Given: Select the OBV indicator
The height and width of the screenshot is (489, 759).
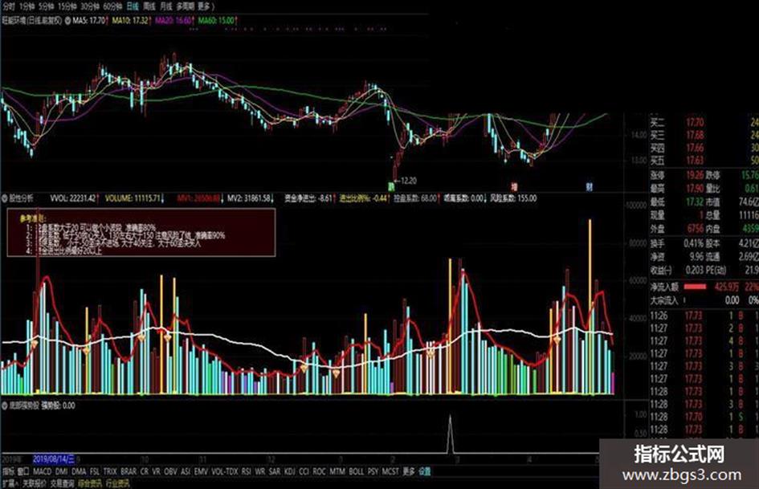Looking at the screenshot, I should (170, 471).
